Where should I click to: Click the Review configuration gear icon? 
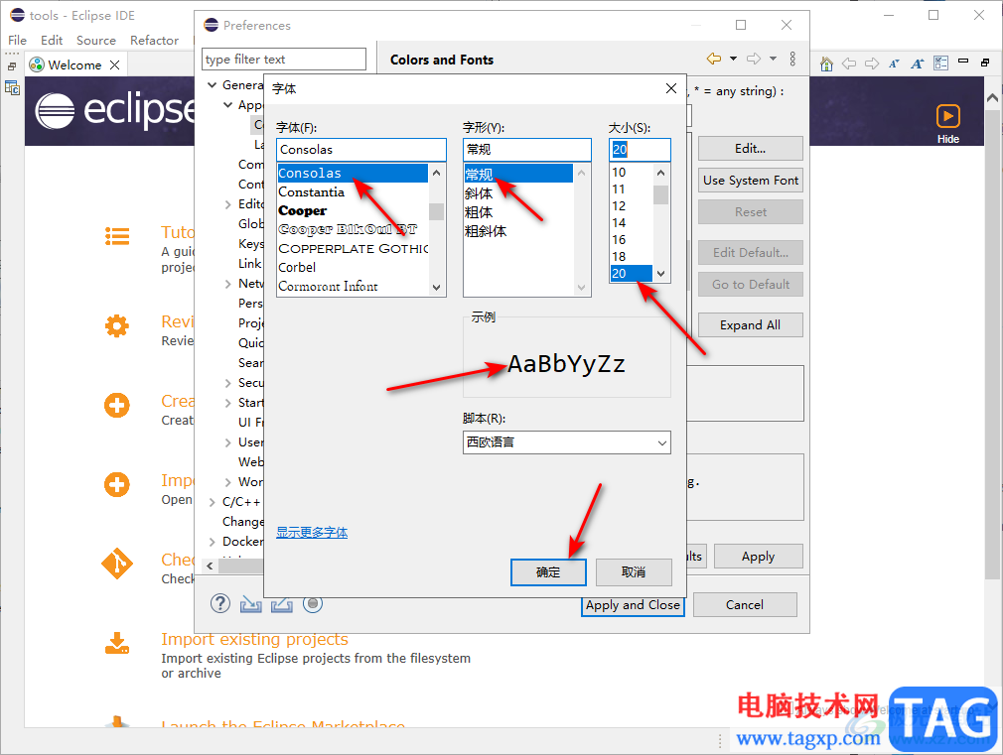[x=117, y=326]
